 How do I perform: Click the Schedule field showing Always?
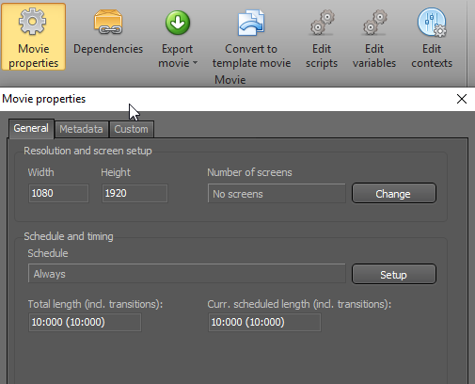[x=187, y=274]
